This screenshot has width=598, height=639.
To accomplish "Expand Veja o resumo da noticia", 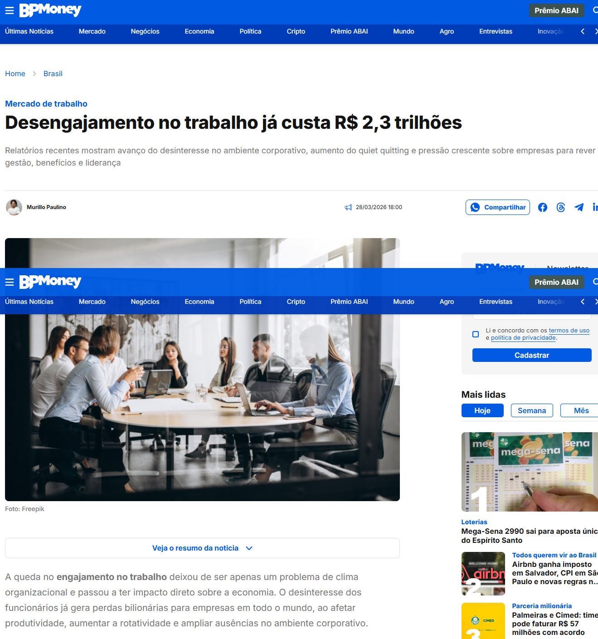I will (x=195, y=548).
